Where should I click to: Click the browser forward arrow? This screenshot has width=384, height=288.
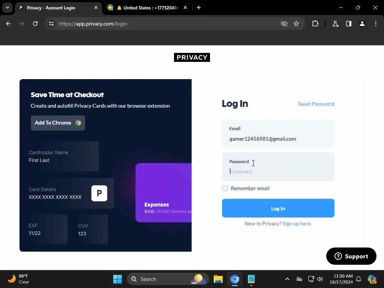click(x=21, y=24)
